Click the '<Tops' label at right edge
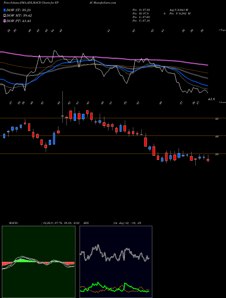The width and height of the screenshot is (226, 298). click(x=222, y=30)
